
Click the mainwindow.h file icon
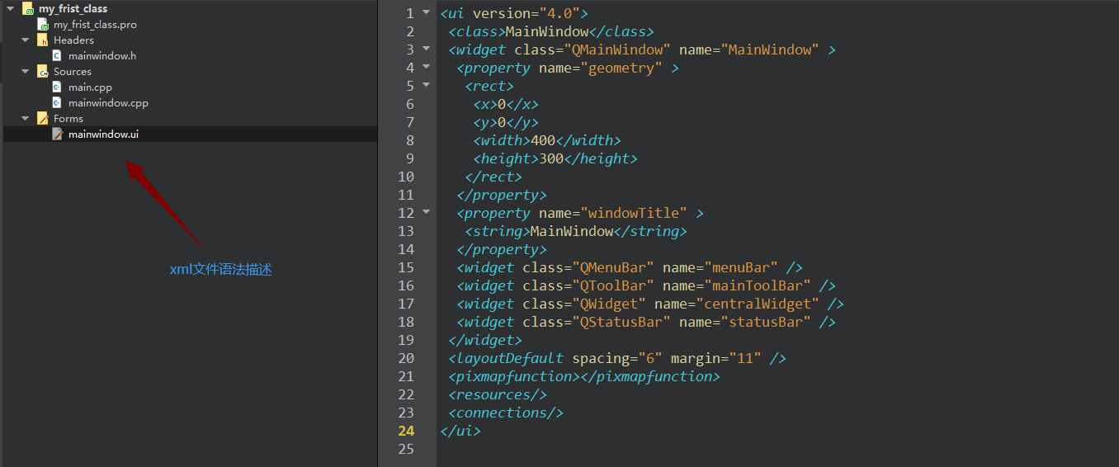point(57,56)
